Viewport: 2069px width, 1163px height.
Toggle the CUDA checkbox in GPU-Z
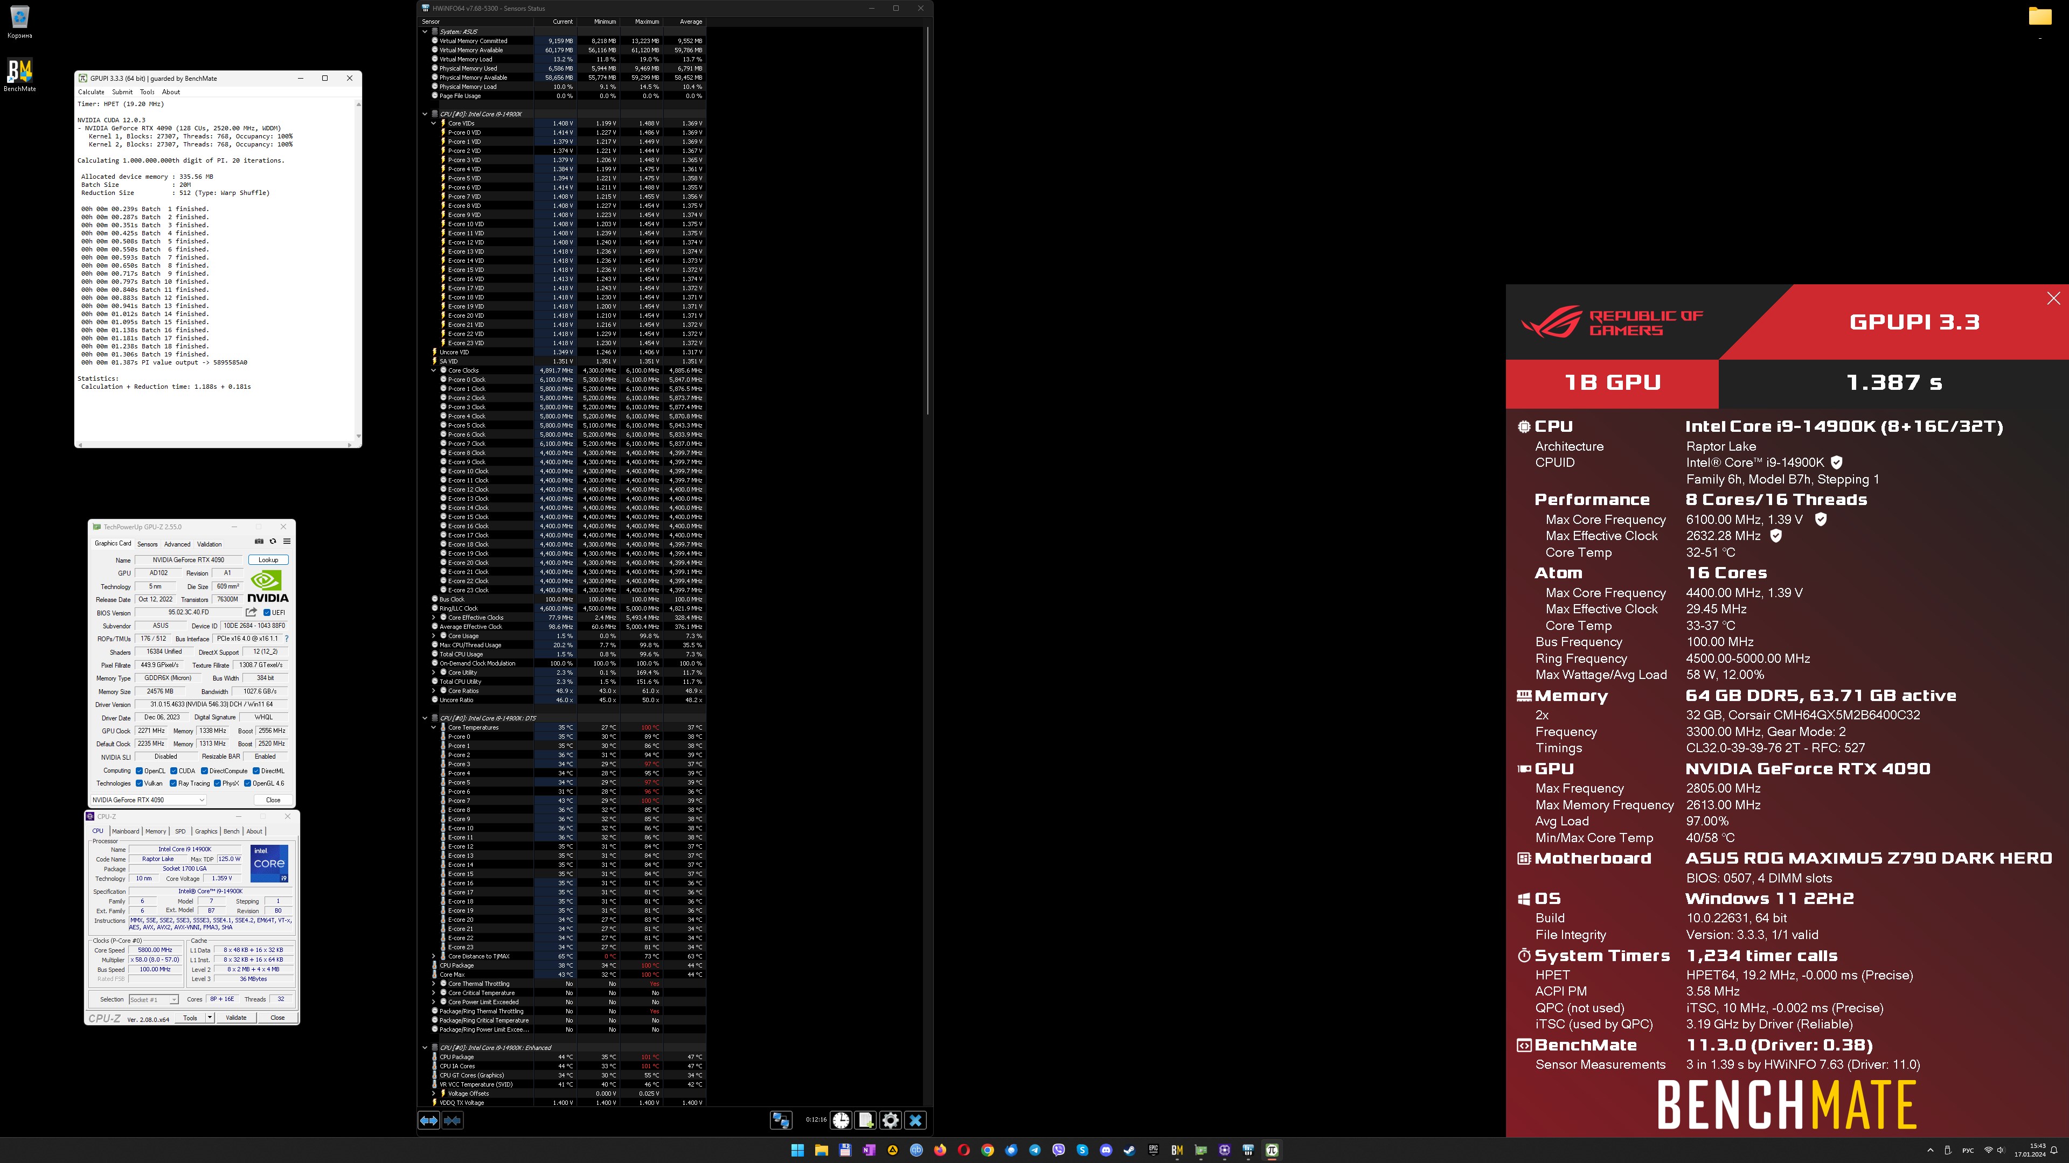[x=173, y=770]
